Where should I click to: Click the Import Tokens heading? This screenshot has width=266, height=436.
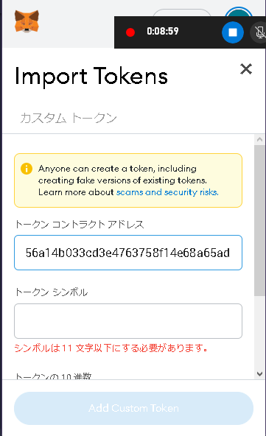pyautogui.click(x=91, y=77)
